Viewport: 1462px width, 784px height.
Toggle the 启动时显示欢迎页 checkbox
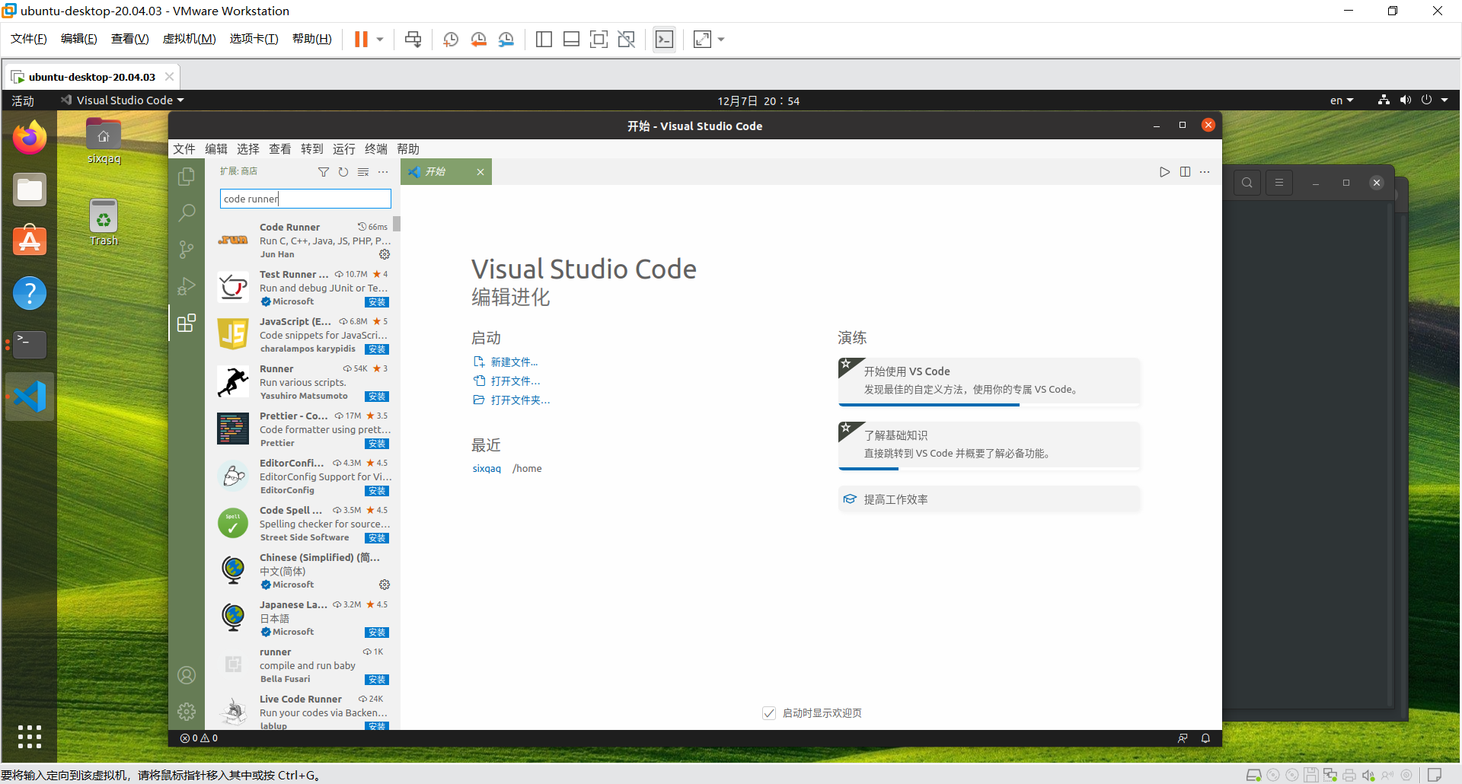[769, 712]
